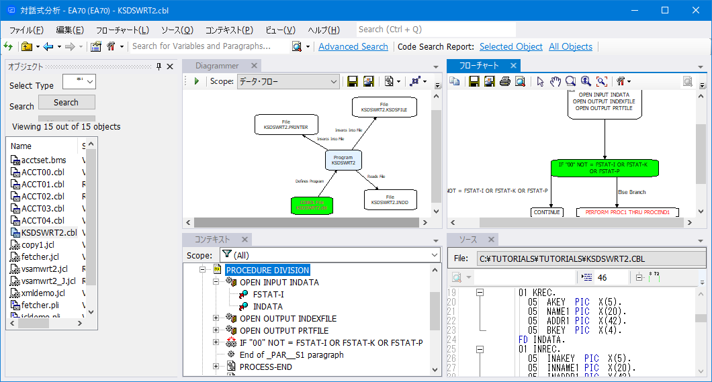Viewport: 712px width, 382px height.
Task: Expand the OPEN OUTPUT PRTFILE node
Action: [x=216, y=330]
